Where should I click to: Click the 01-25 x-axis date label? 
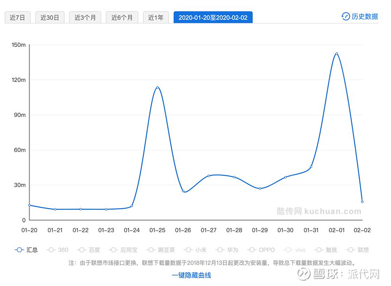157,230
